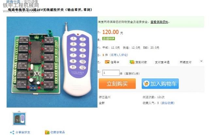Click the share icon next to 分享给好友
The height and width of the screenshot is (135, 209).
(x=12, y=132)
